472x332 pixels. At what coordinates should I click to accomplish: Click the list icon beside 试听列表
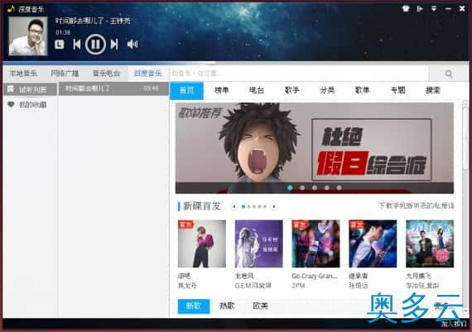11,89
